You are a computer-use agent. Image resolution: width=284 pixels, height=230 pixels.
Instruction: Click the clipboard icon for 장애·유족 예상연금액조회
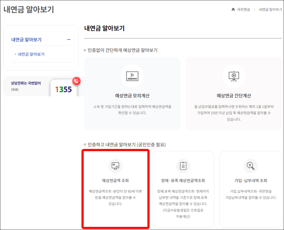(x=183, y=166)
